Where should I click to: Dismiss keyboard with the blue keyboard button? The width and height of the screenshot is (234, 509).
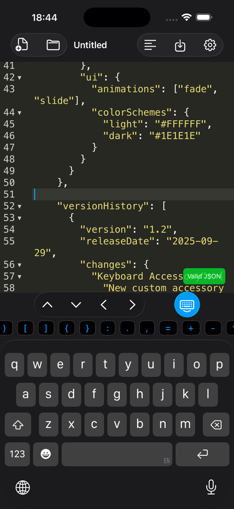tap(187, 305)
